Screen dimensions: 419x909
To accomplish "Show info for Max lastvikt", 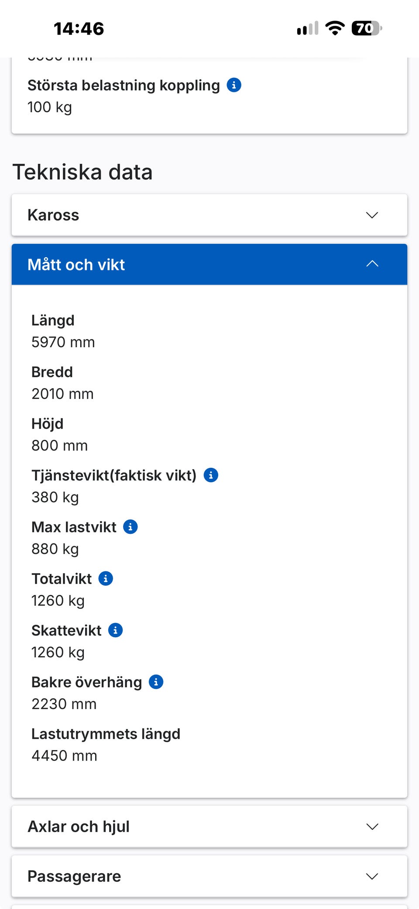I will (131, 527).
